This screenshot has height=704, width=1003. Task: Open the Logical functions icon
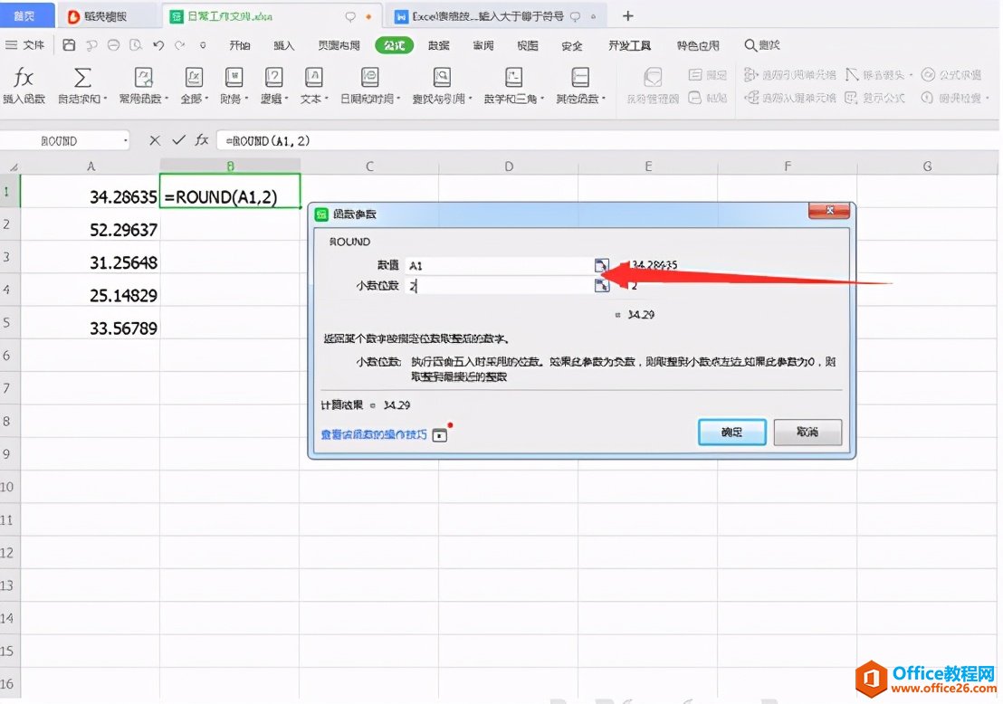pyautogui.click(x=273, y=78)
